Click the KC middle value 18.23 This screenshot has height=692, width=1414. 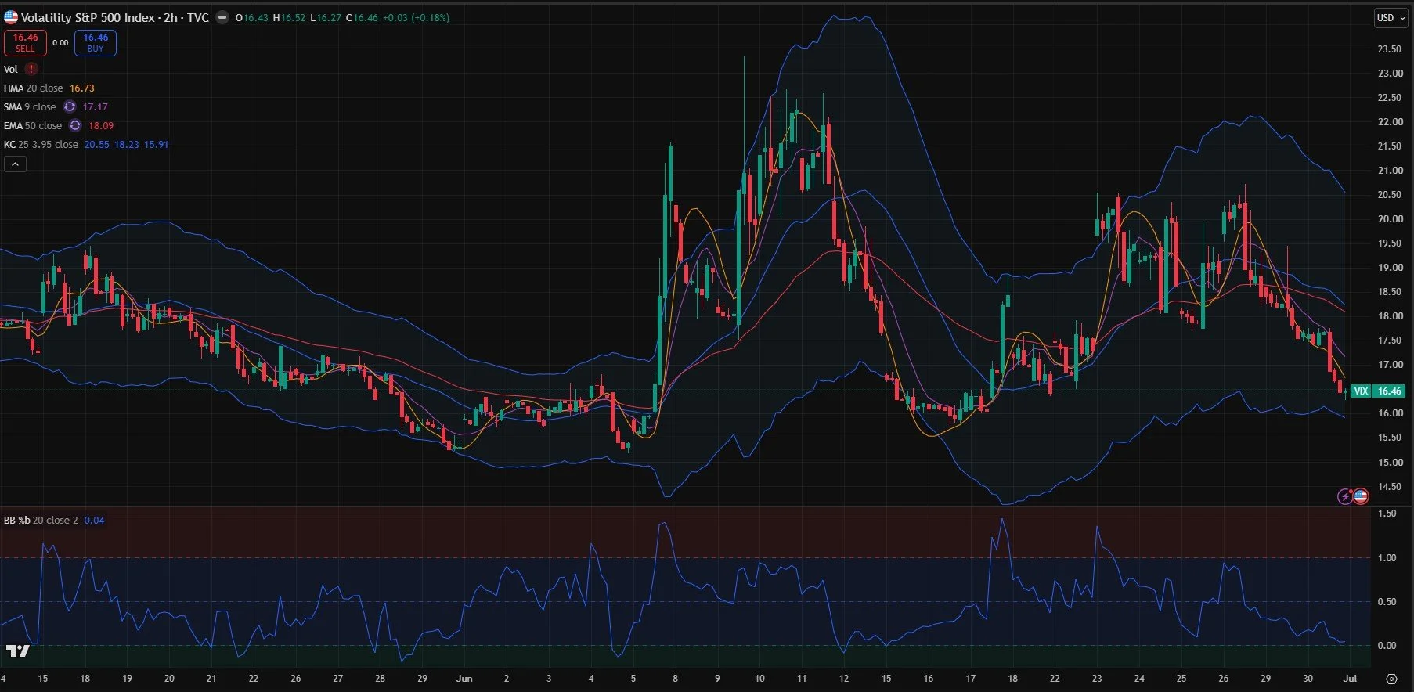click(x=127, y=144)
